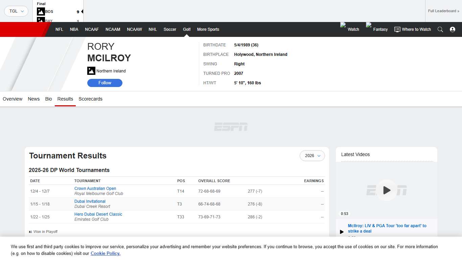Viewport: 462px width, 260px height.
Task: Click the Where to Watch icon
Action: pyautogui.click(x=397, y=29)
